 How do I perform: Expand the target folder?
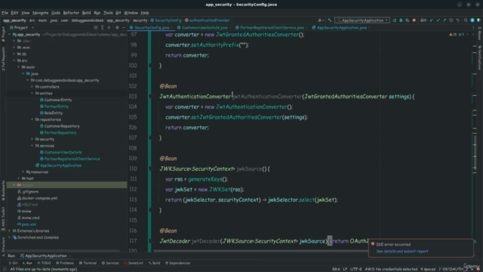(x=14, y=184)
